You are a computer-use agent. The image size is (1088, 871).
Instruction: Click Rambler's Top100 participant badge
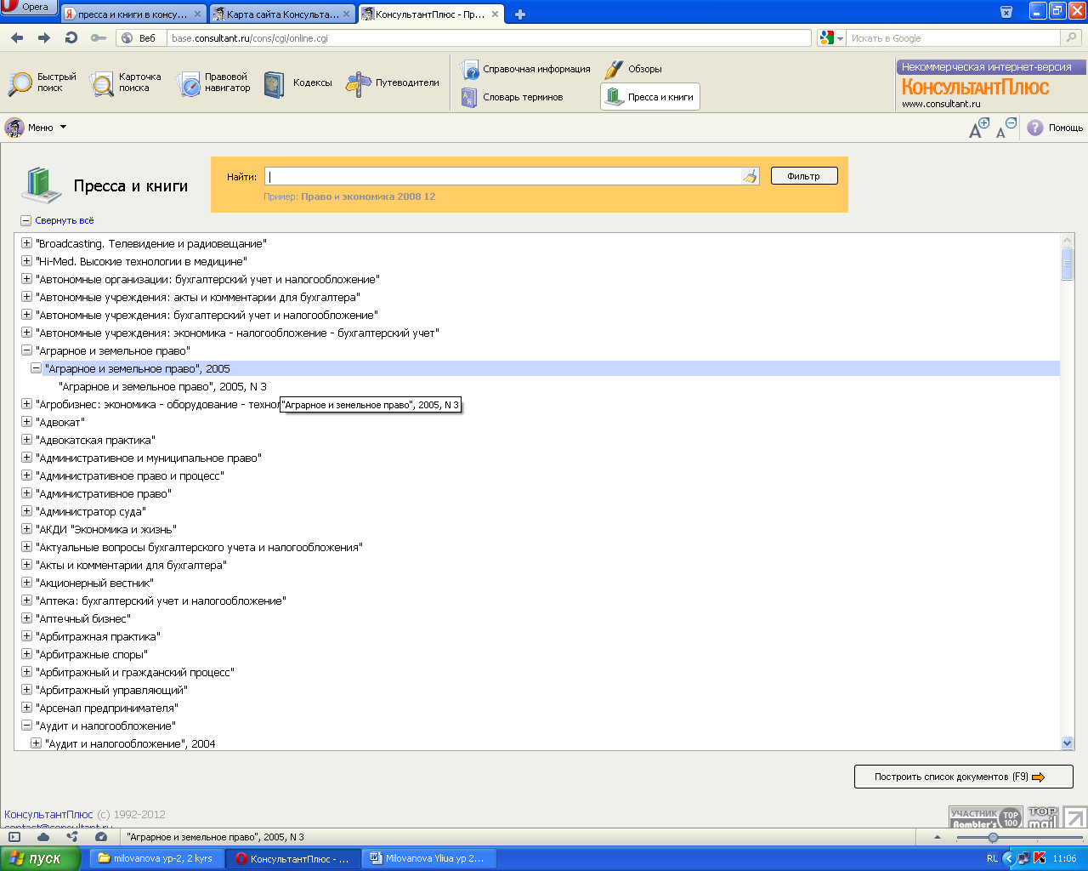[x=985, y=817]
